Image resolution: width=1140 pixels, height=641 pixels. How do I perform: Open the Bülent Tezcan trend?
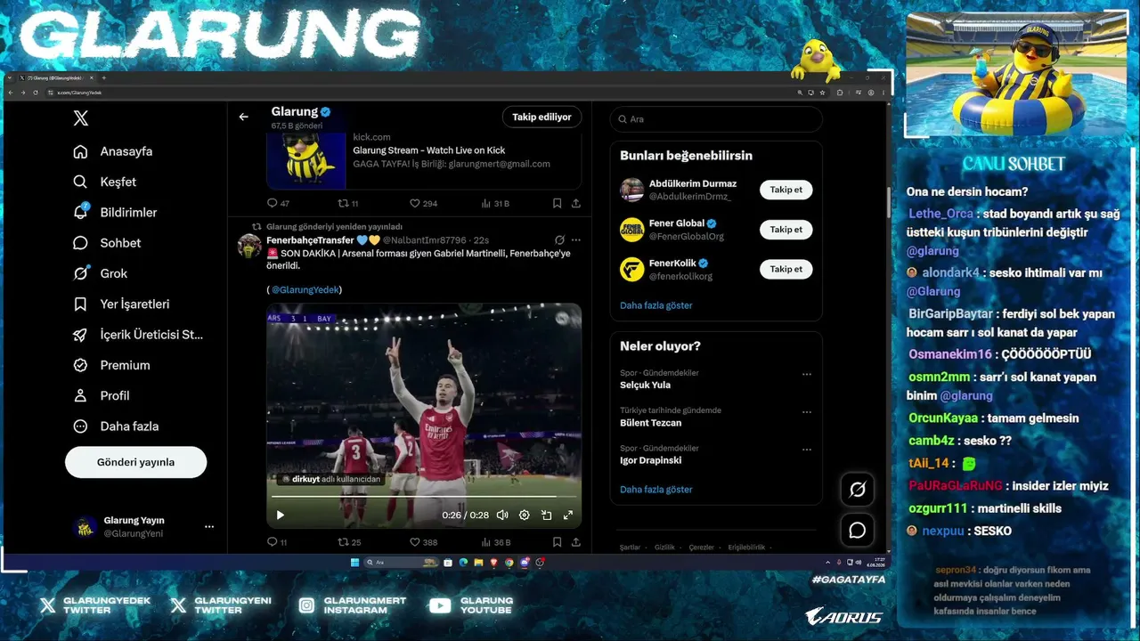650,423
